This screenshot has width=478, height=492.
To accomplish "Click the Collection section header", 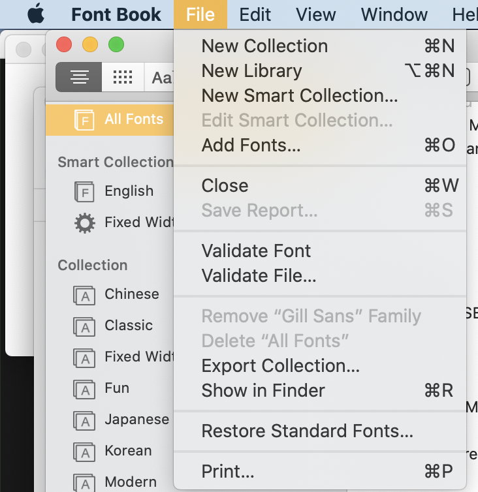I will coord(93,266).
